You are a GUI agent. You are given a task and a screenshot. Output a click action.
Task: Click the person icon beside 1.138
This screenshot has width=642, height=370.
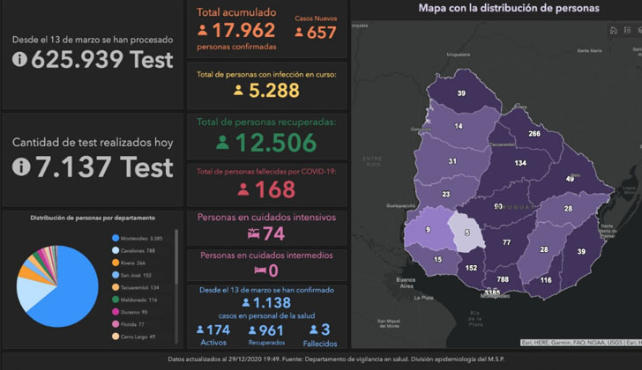coord(246,302)
